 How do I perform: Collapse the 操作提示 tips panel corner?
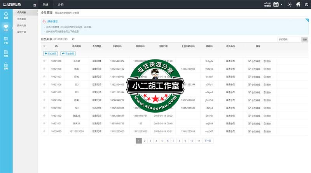coord(308,20)
